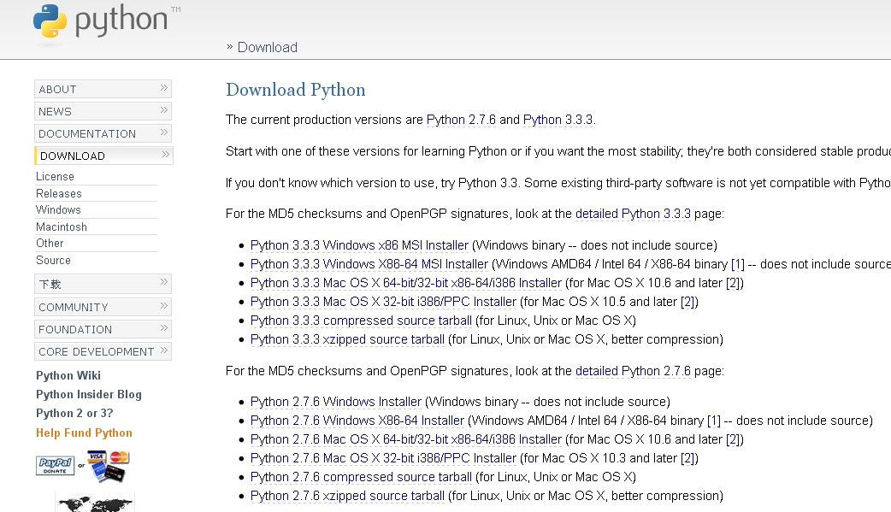The image size is (891, 512).
Task: Open the NEWS navigation item
Action: [x=103, y=111]
